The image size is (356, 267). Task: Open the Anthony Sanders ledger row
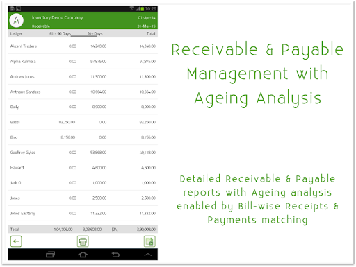(83, 92)
